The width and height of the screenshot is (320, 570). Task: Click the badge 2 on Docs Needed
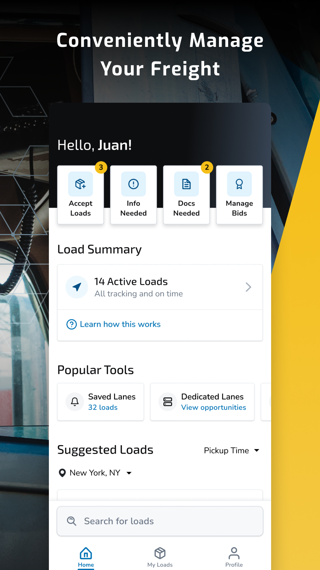click(x=207, y=167)
